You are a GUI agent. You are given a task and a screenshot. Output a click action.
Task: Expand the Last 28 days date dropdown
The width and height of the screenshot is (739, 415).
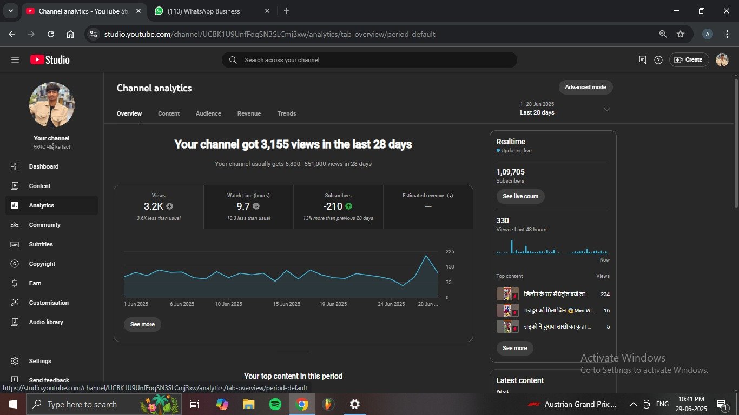[x=565, y=109]
